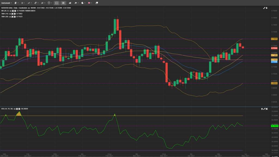This screenshot has height=157, width=279.
Task: Remove the SMA (50) indicator
Action: pos(13,17)
